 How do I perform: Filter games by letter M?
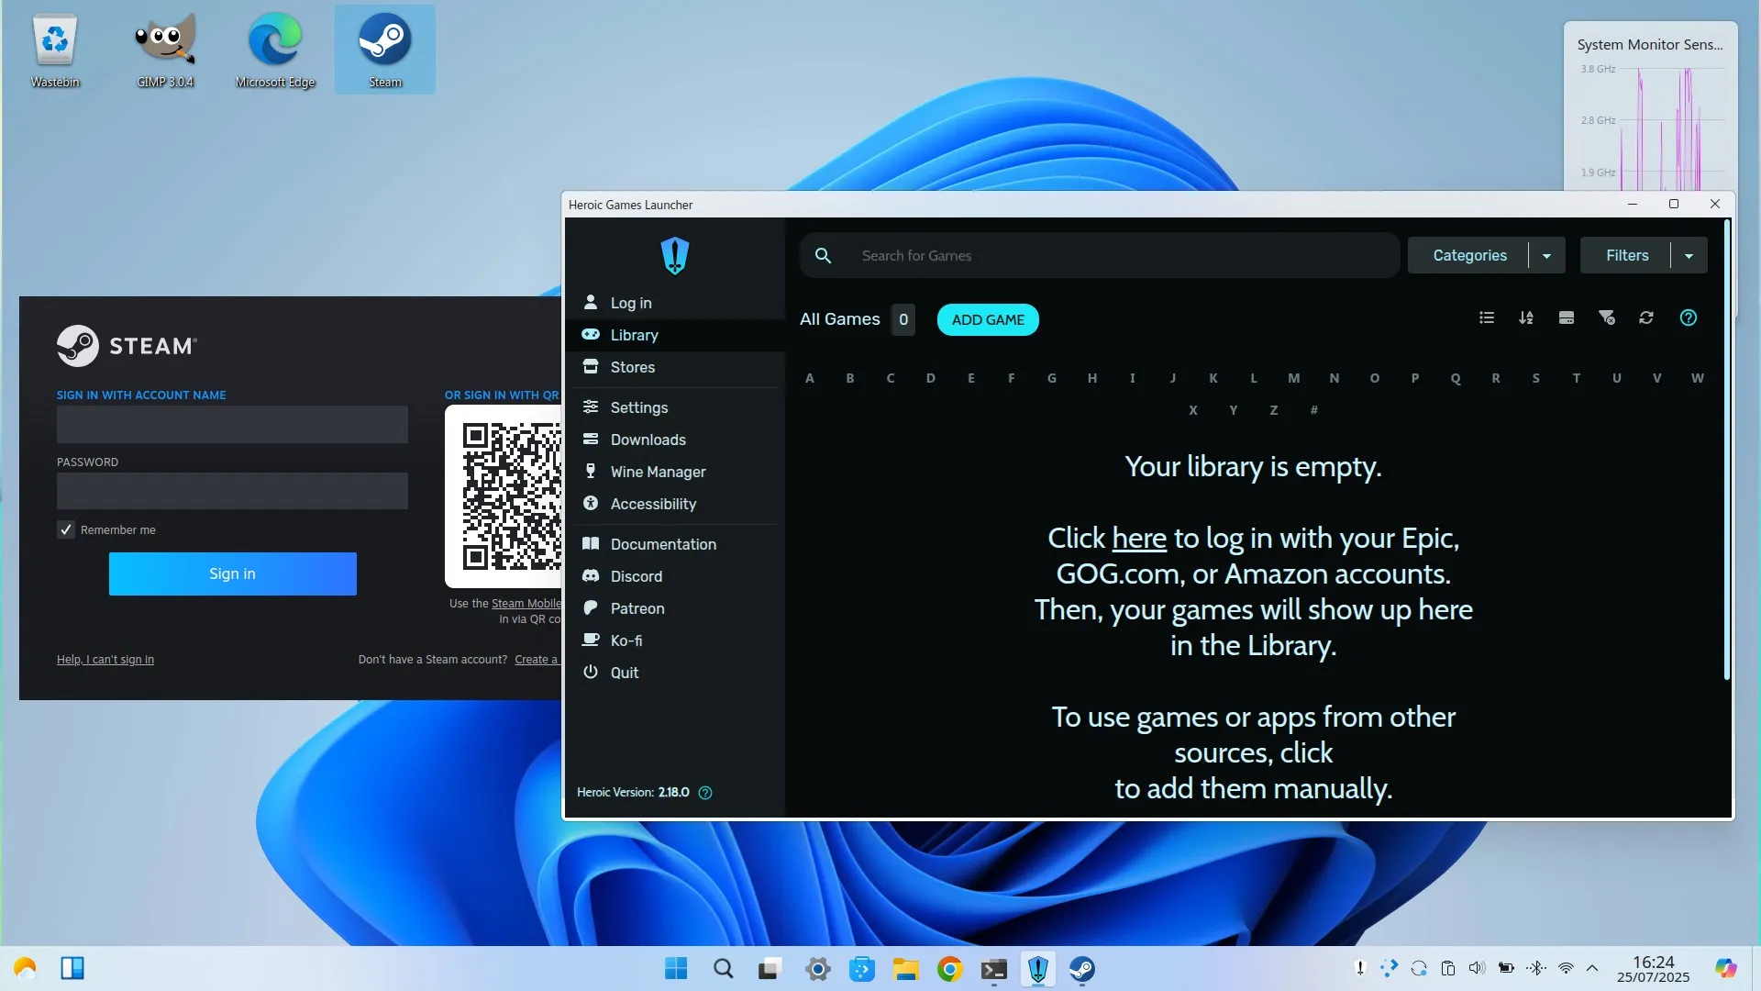pyautogui.click(x=1293, y=378)
